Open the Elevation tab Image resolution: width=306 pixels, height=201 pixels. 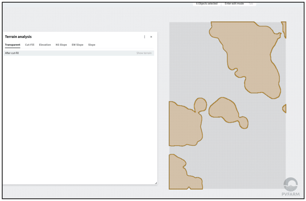coord(45,45)
